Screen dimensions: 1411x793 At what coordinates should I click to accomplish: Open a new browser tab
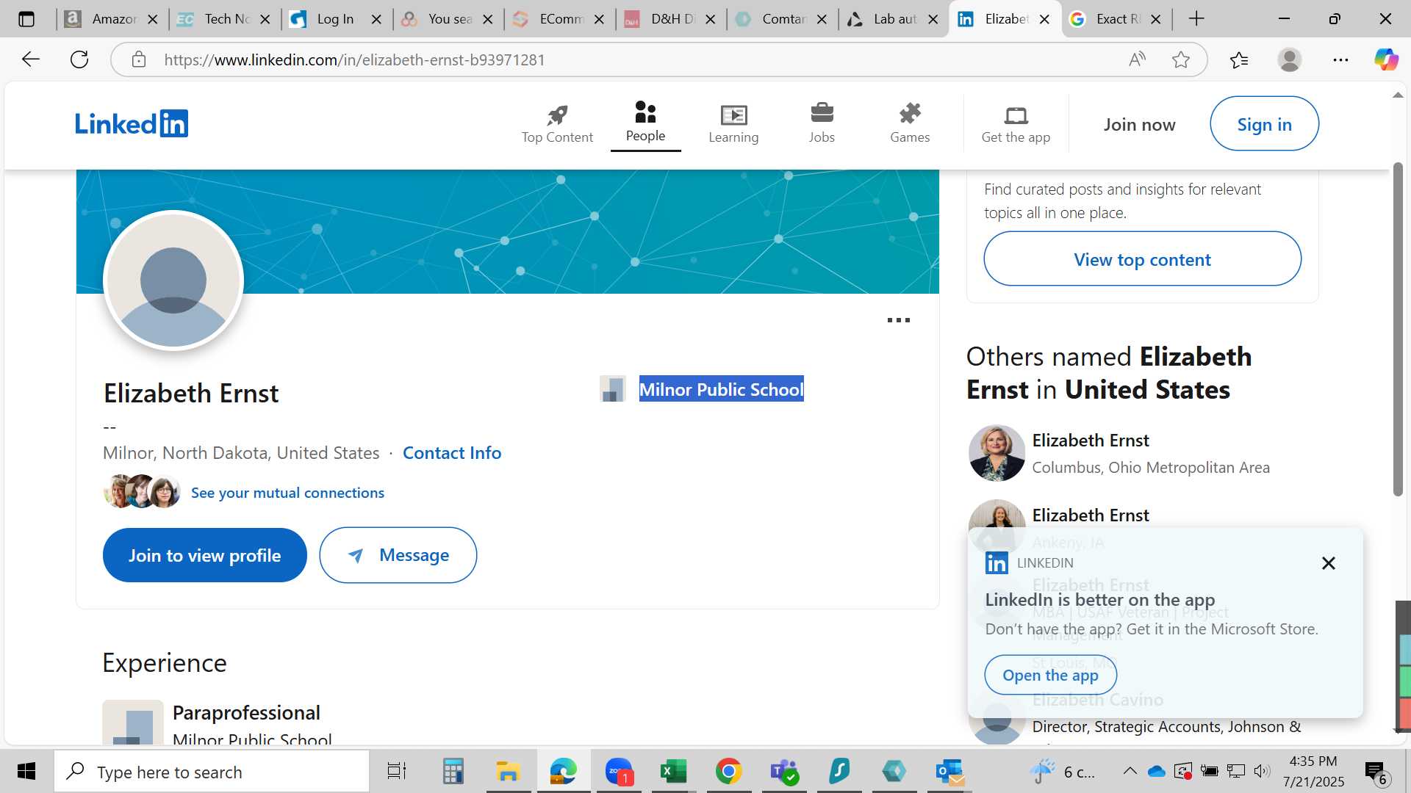click(x=1196, y=19)
